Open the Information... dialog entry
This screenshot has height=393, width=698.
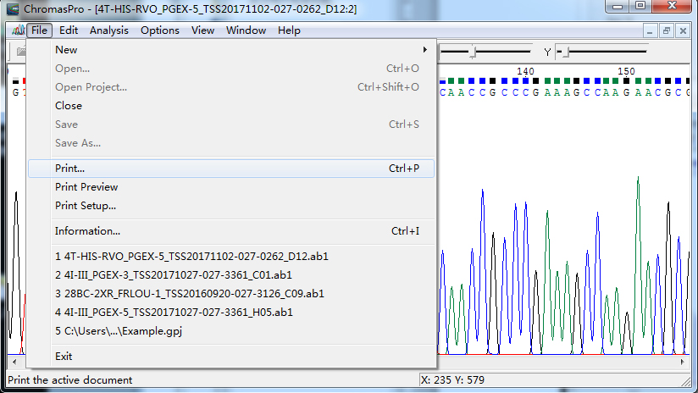point(87,231)
